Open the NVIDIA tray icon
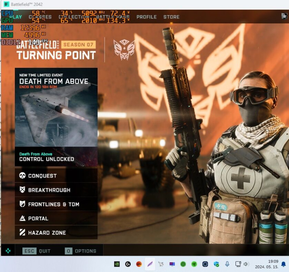This screenshot has height=272, width=289. point(117,264)
